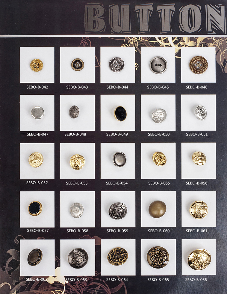This screenshot has height=294, width=227.
Task: Click the SEBO-B-059 label text
Action: pos(117,231)
